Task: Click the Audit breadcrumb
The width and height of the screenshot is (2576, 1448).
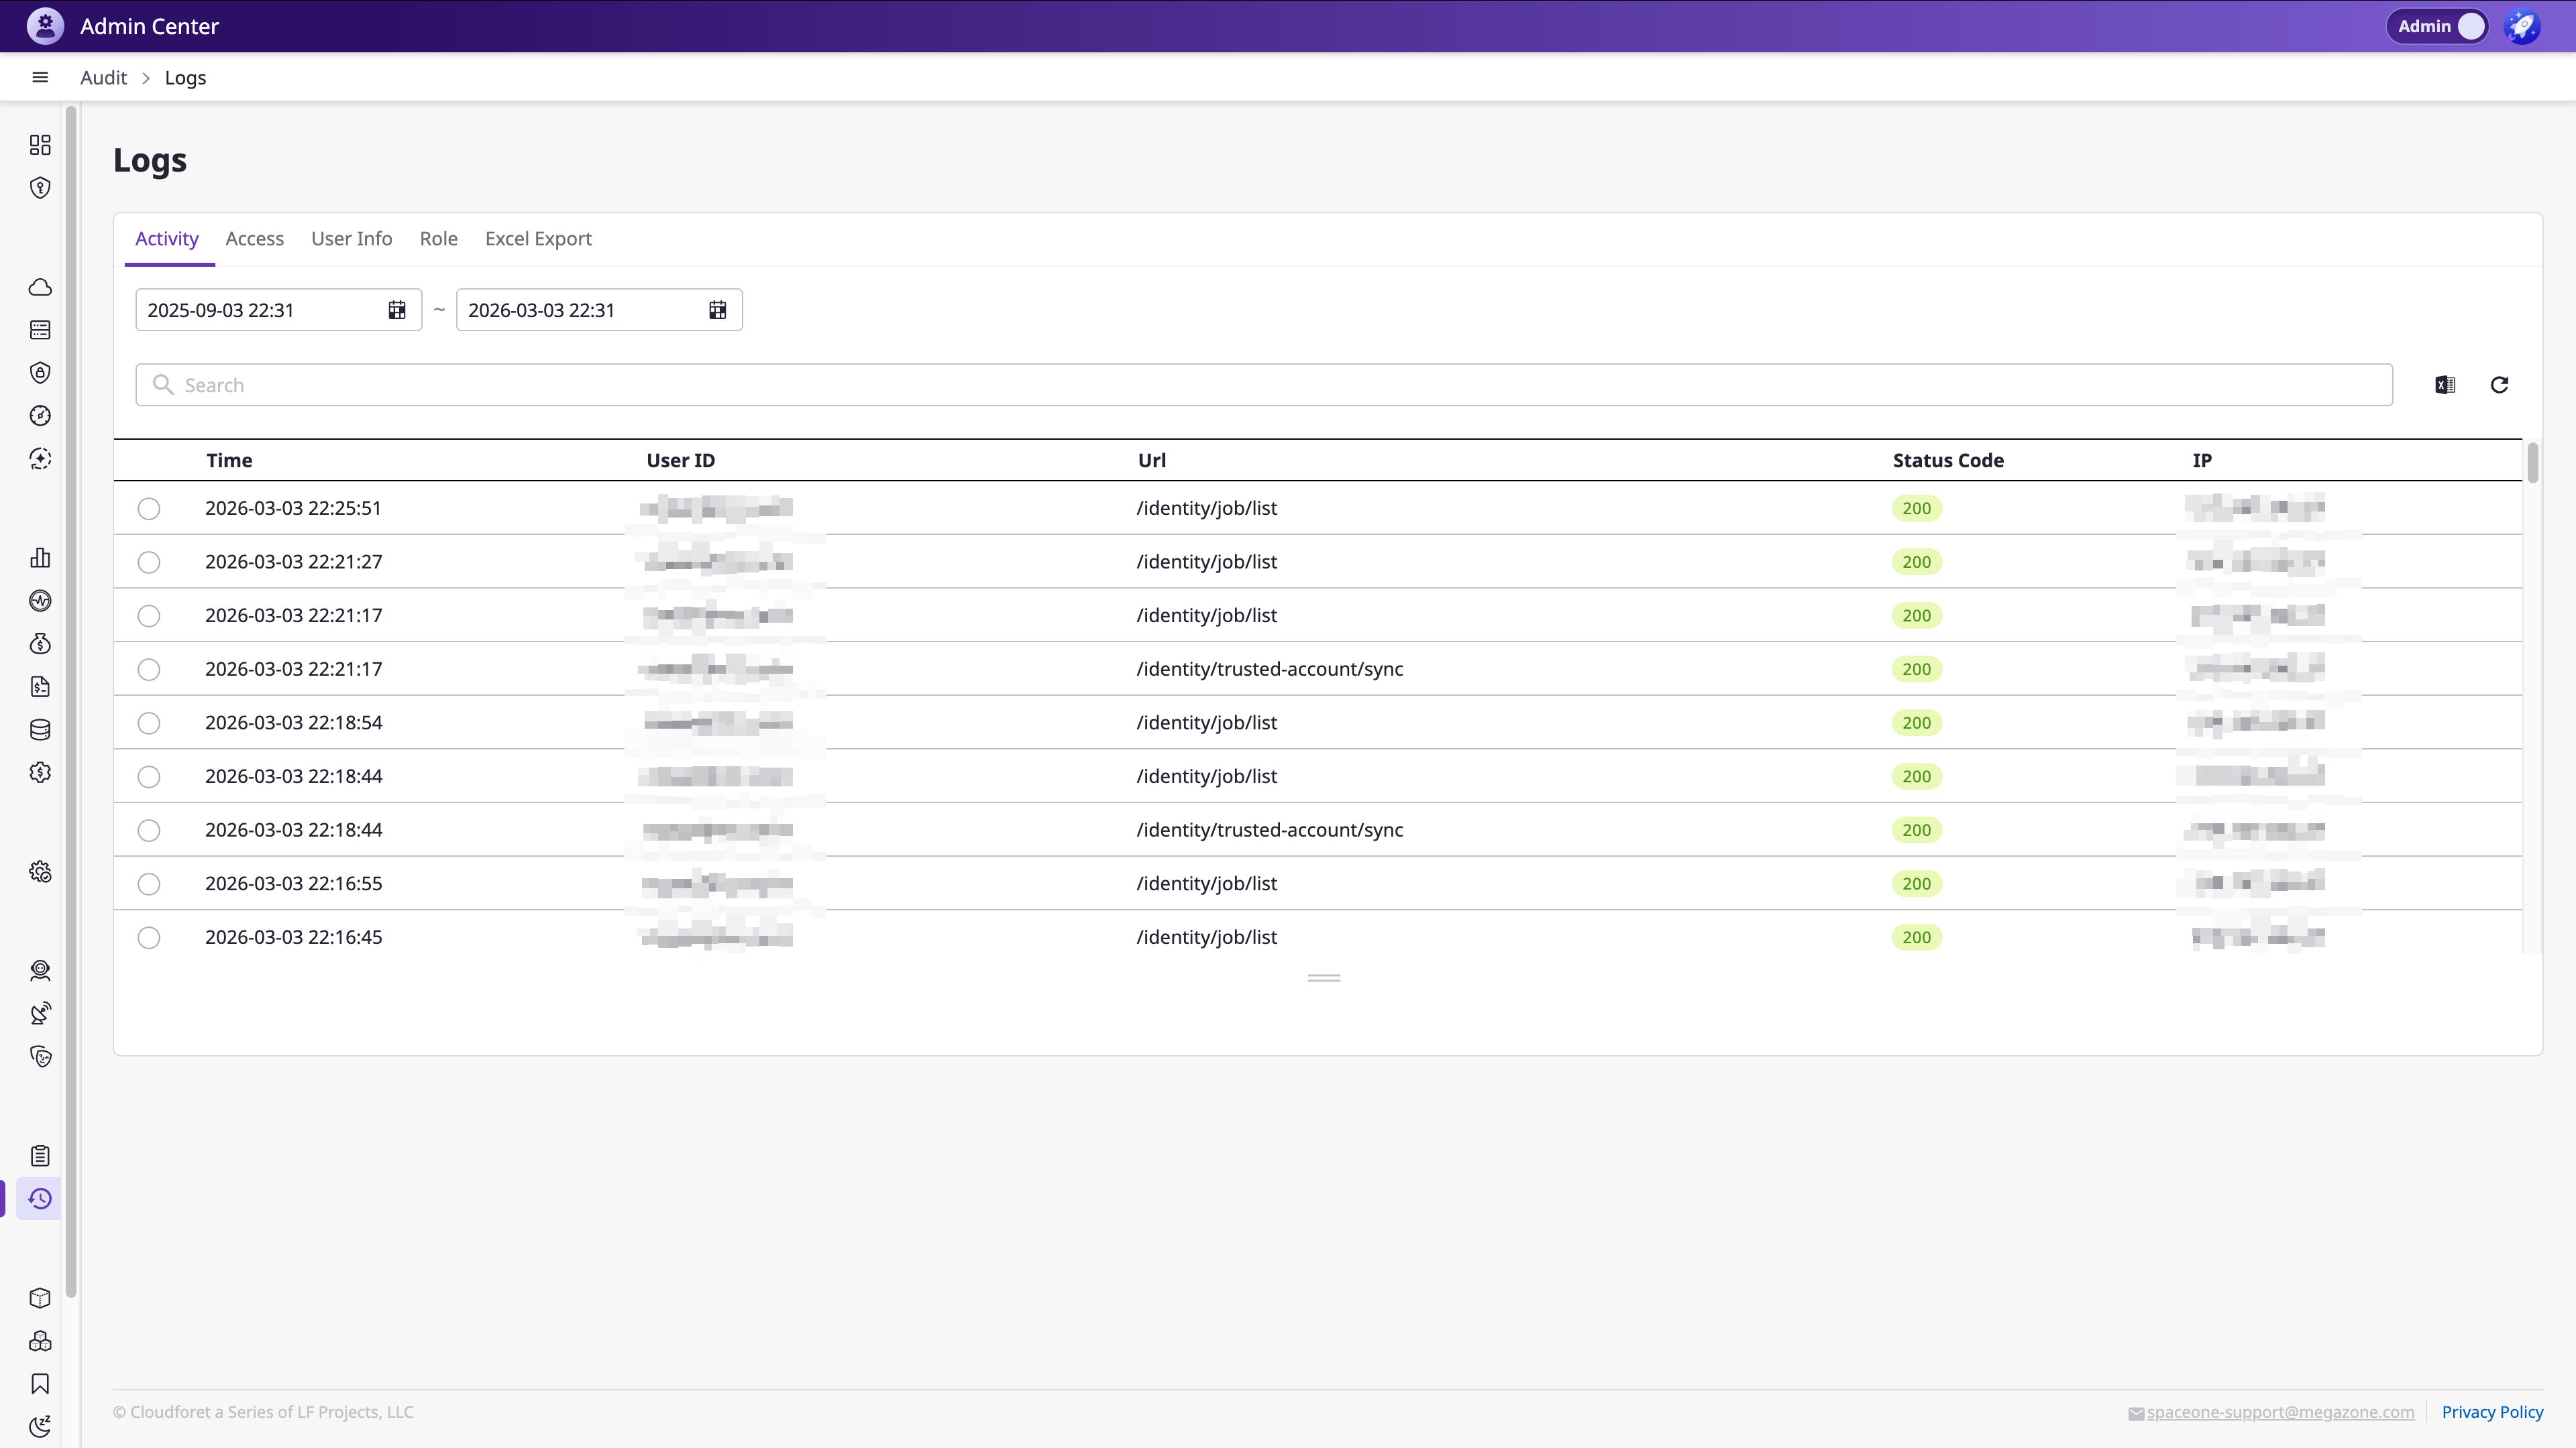Action: coord(103,77)
